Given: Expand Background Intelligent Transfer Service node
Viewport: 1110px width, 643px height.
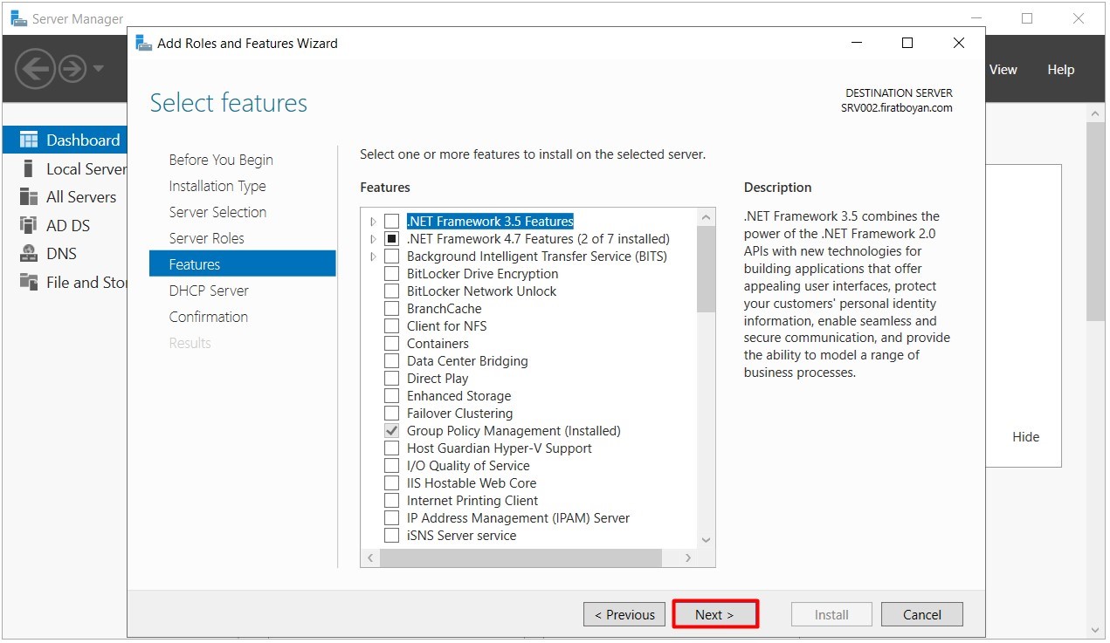Looking at the screenshot, I should 373,257.
